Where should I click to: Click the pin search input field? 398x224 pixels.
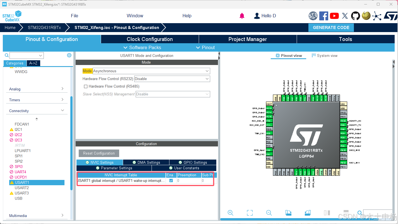tap(378, 213)
